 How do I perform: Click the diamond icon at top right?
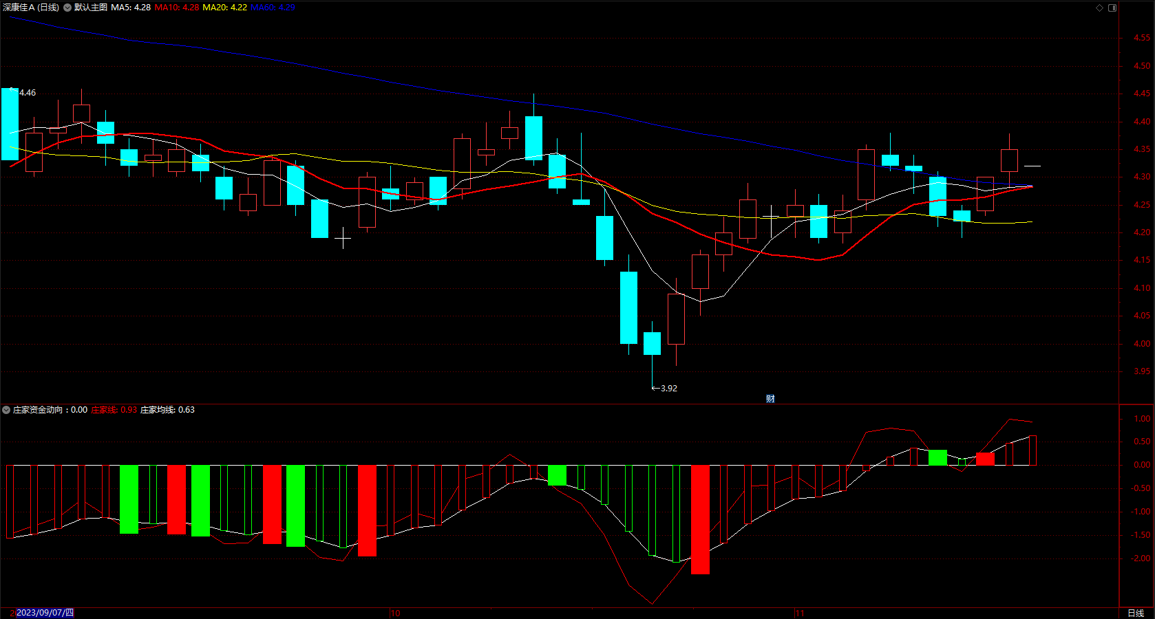click(1099, 8)
